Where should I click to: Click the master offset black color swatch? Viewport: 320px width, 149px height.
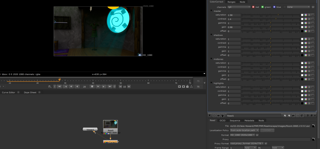pos(302,31)
